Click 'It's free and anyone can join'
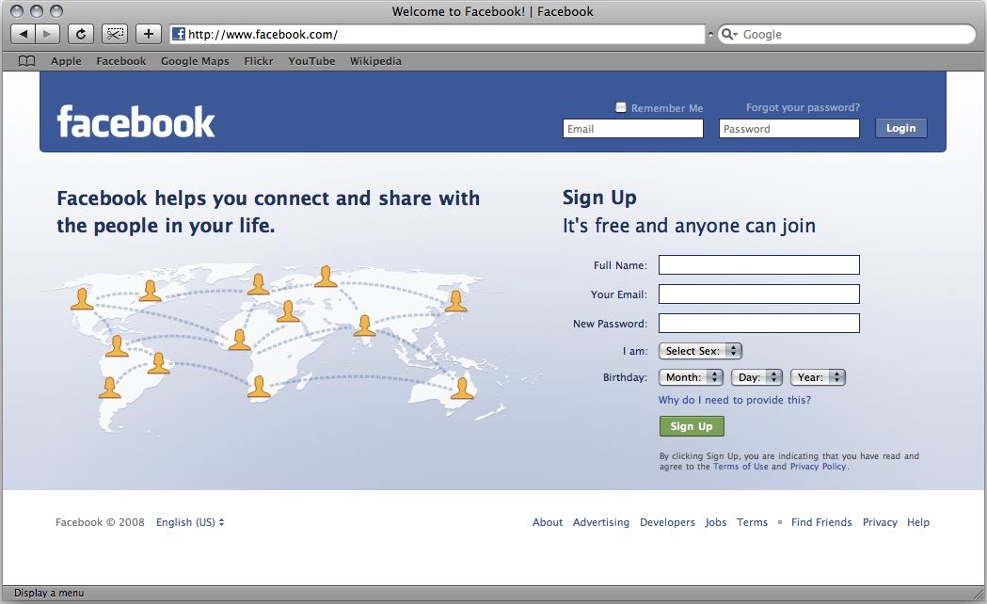987x604 pixels. click(x=690, y=225)
